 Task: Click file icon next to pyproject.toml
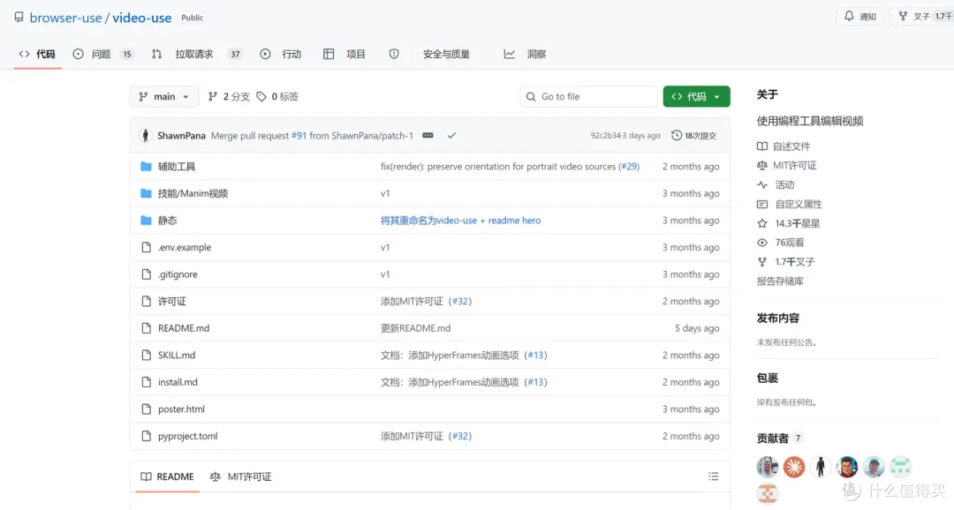(x=146, y=436)
